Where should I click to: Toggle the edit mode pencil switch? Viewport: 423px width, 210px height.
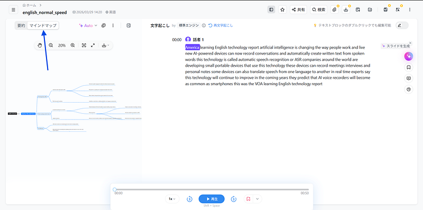pyautogui.click(x=402, y=25)
